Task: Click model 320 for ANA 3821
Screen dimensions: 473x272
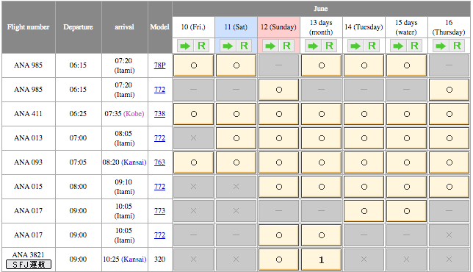Action: coord(159,260)
